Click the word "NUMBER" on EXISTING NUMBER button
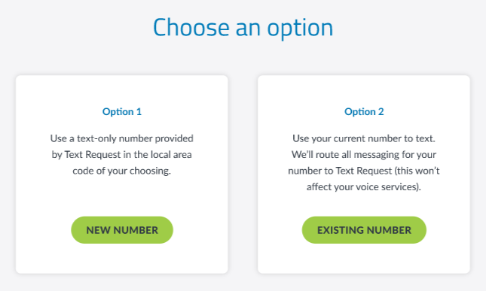 coord(390,230)
